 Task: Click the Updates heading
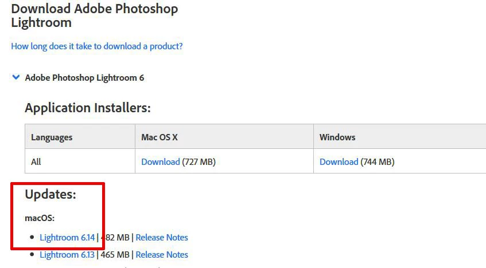[50, 194]
